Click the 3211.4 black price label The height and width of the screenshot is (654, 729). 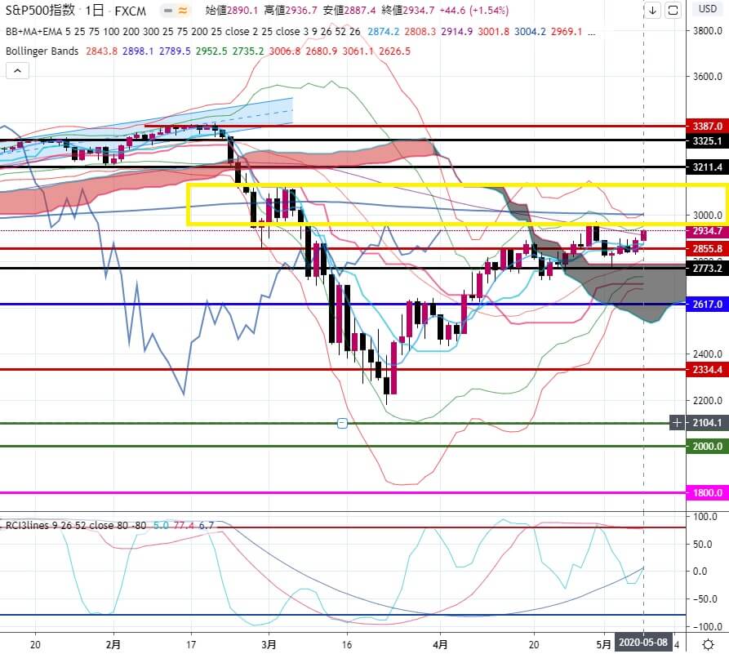(707, 167)
